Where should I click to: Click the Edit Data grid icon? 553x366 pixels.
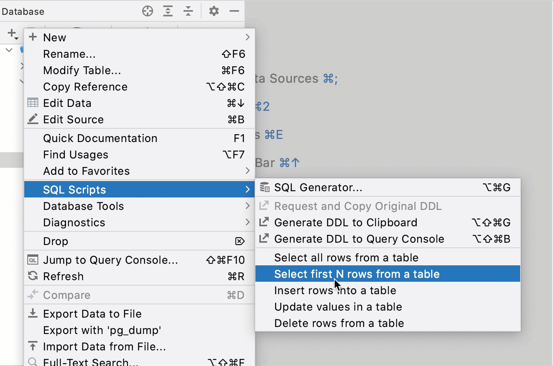pyautogui.click(x=33, y=103)
